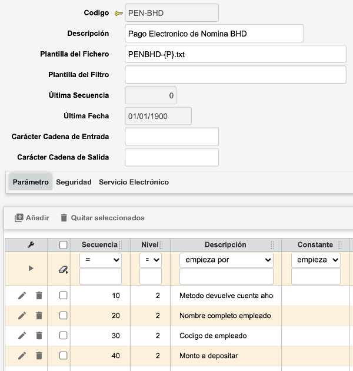Open Descripción 'empieza por' filter dropdown
The width and height of the screenshot is (353, 371).
coord(227,260)
